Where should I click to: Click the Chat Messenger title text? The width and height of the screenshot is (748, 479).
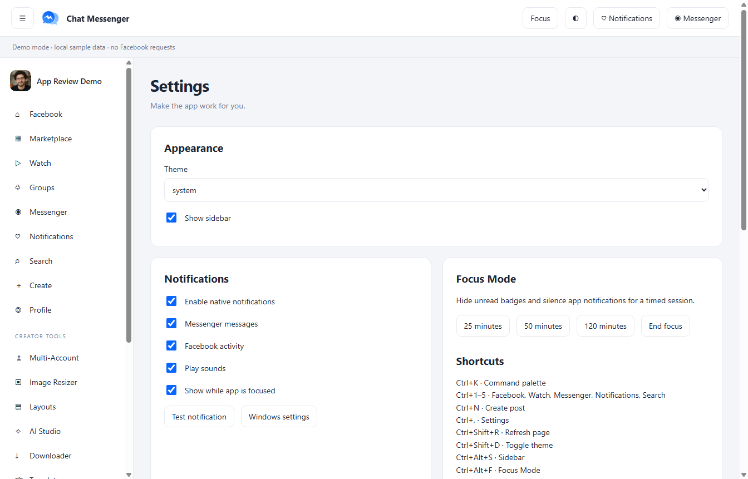coord(98,18)
